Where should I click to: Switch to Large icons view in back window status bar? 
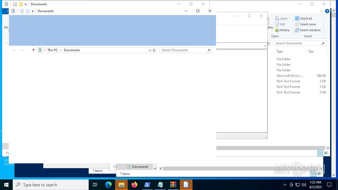pos(326,153)
